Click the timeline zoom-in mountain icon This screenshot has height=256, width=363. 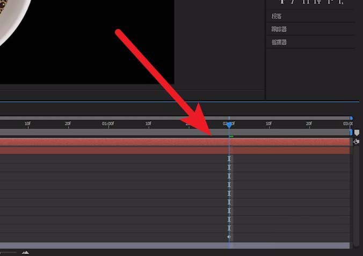tap(25, 252)
